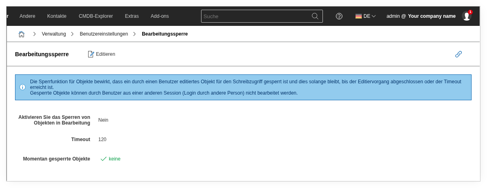The height and width of the screenshot is (188, 487).
Task: Navigate to the Benutzereinstellungen breadcrumb link
Action: 104,34
